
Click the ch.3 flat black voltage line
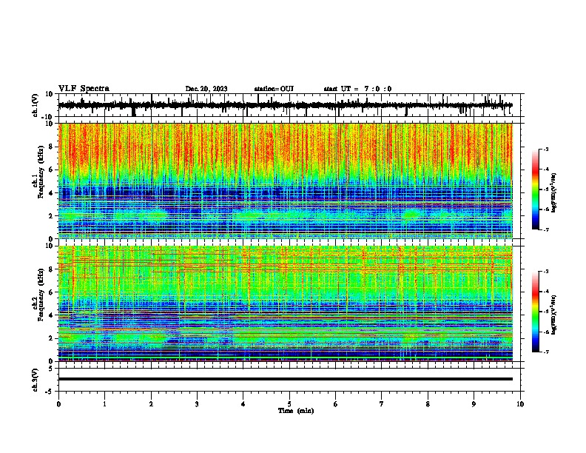[x=285, y=379]
